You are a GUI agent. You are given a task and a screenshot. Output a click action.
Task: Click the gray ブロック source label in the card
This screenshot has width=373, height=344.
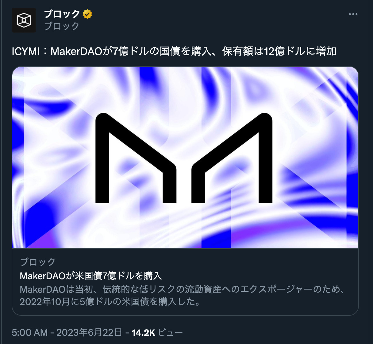[38, 262]
